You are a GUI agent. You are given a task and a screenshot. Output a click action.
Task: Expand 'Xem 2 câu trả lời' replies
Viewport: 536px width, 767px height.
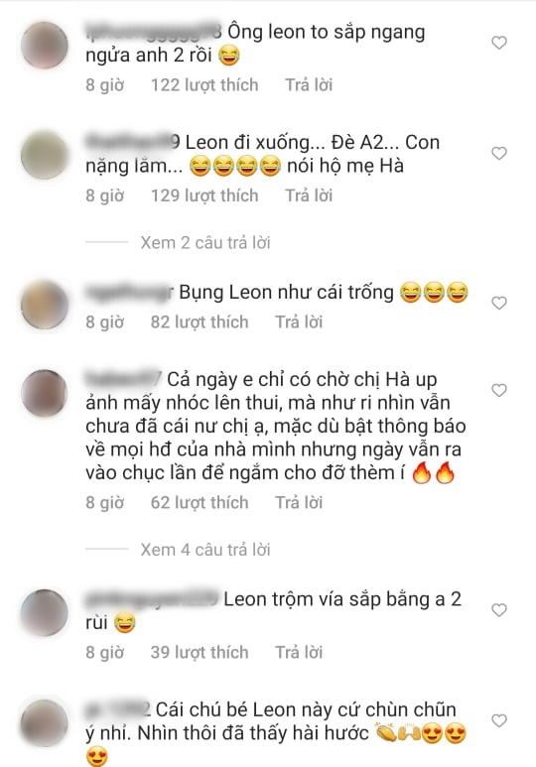[x=205, y=243]
